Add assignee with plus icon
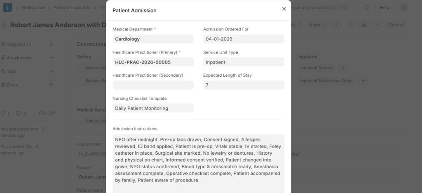 point(51,44)
